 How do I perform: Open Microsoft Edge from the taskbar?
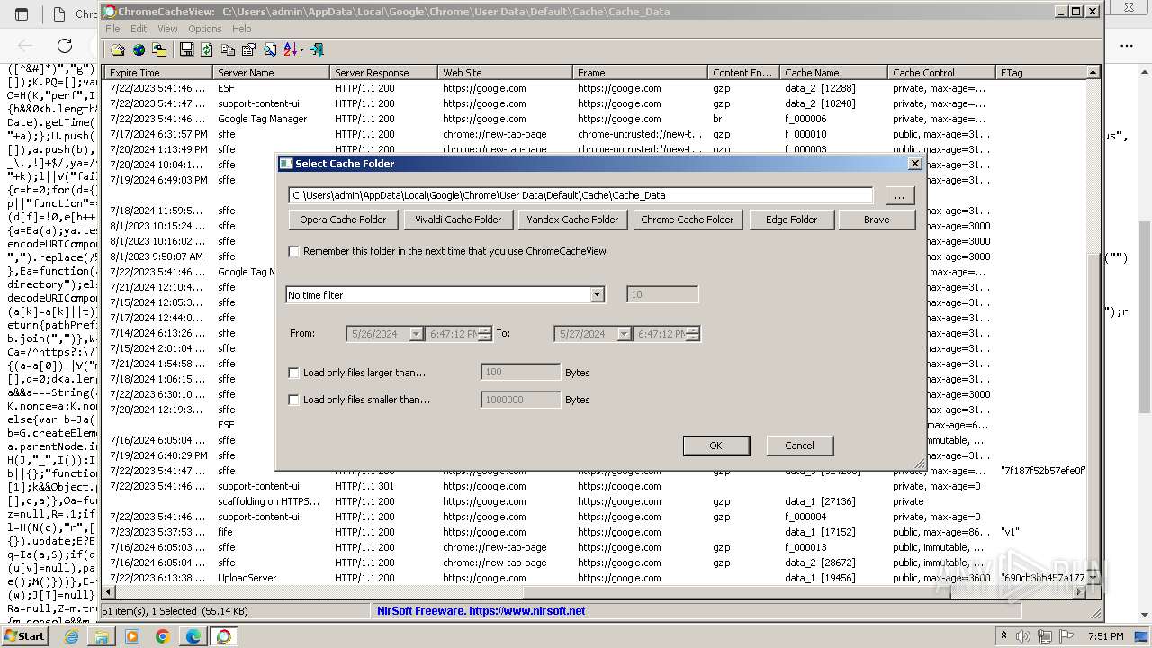pyautogui.click(x=193, y=636)
